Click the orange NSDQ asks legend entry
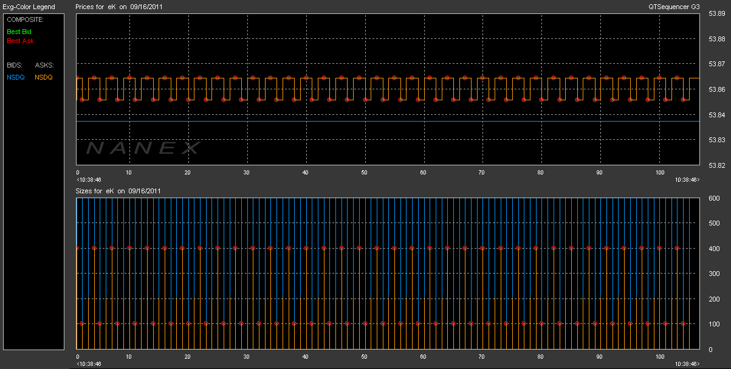 [44, 77]
